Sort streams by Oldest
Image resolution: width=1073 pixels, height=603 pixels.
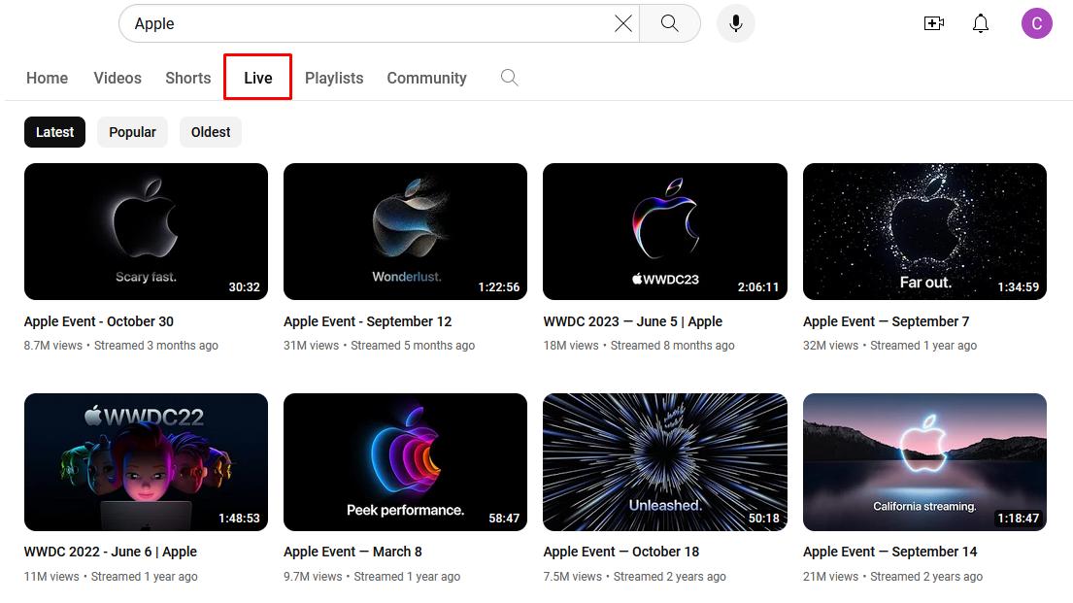pos(211,132)
